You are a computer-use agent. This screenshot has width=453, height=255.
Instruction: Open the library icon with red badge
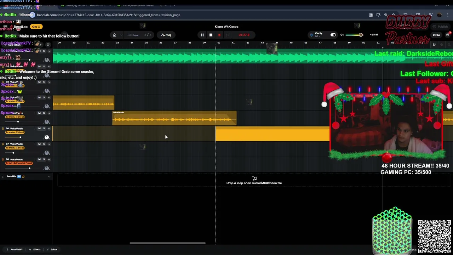tap(447, 35)
